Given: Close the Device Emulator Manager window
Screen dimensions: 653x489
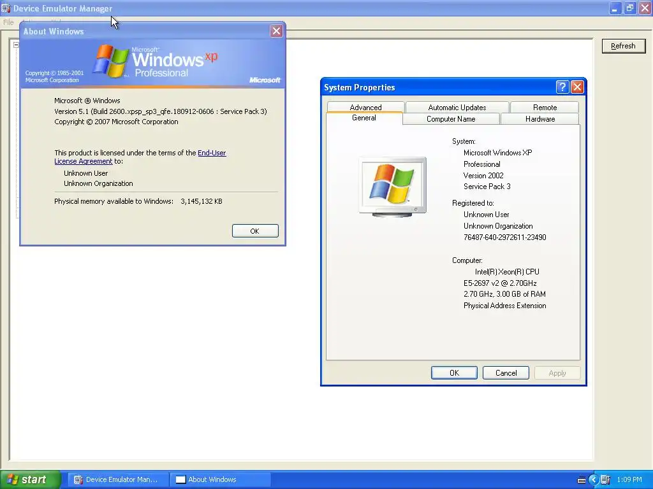Looking at the screenshot, I should 645,8.
